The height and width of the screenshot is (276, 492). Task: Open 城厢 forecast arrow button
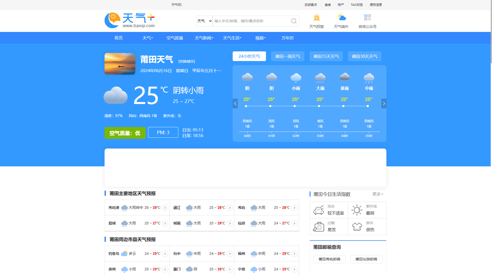click(230, 224)
